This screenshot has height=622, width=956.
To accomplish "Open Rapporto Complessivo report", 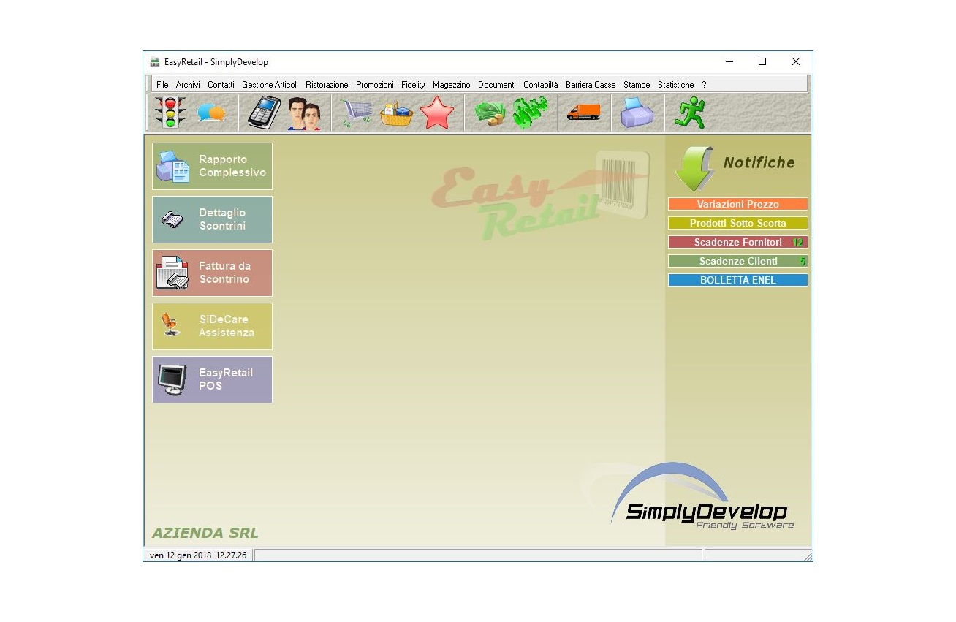I will (x=212, y=166).
